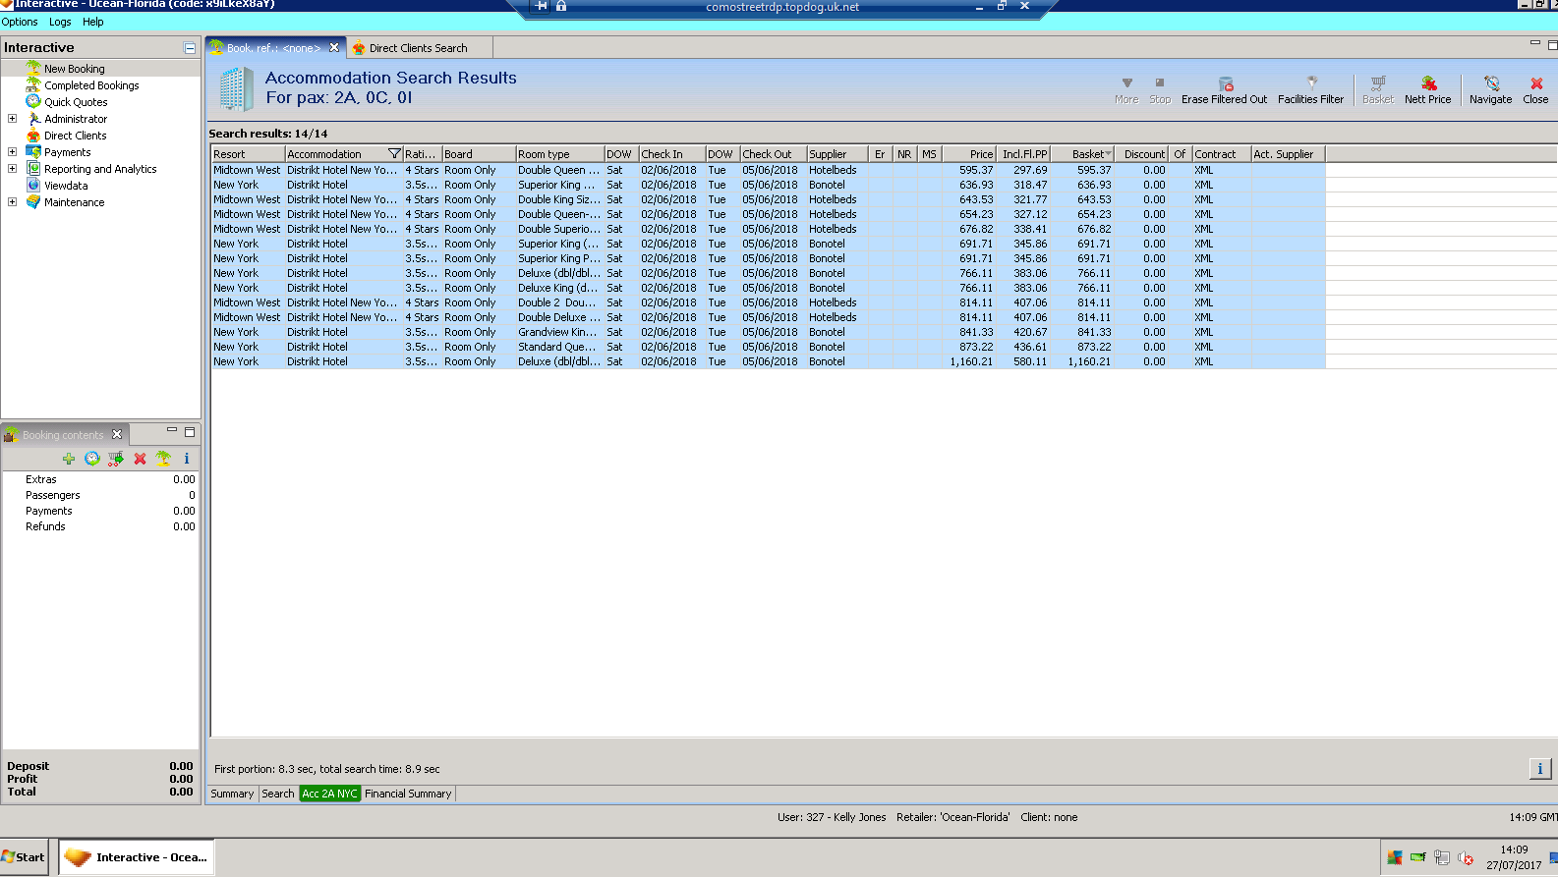
Task: Expand the Reporting and Analytics tree node
Action: [13, 169]
